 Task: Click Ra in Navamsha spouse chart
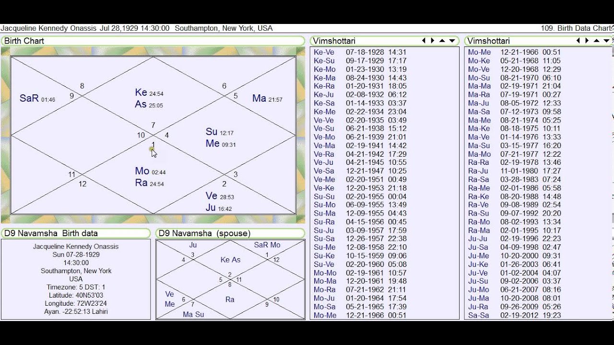[x=230, y=299]
